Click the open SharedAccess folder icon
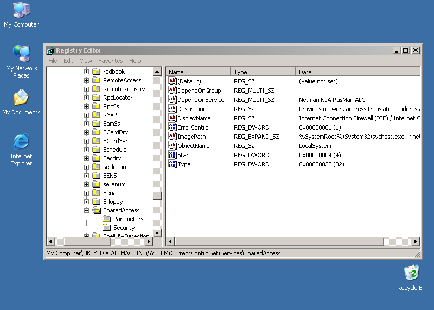 click(x=97, y=210)
